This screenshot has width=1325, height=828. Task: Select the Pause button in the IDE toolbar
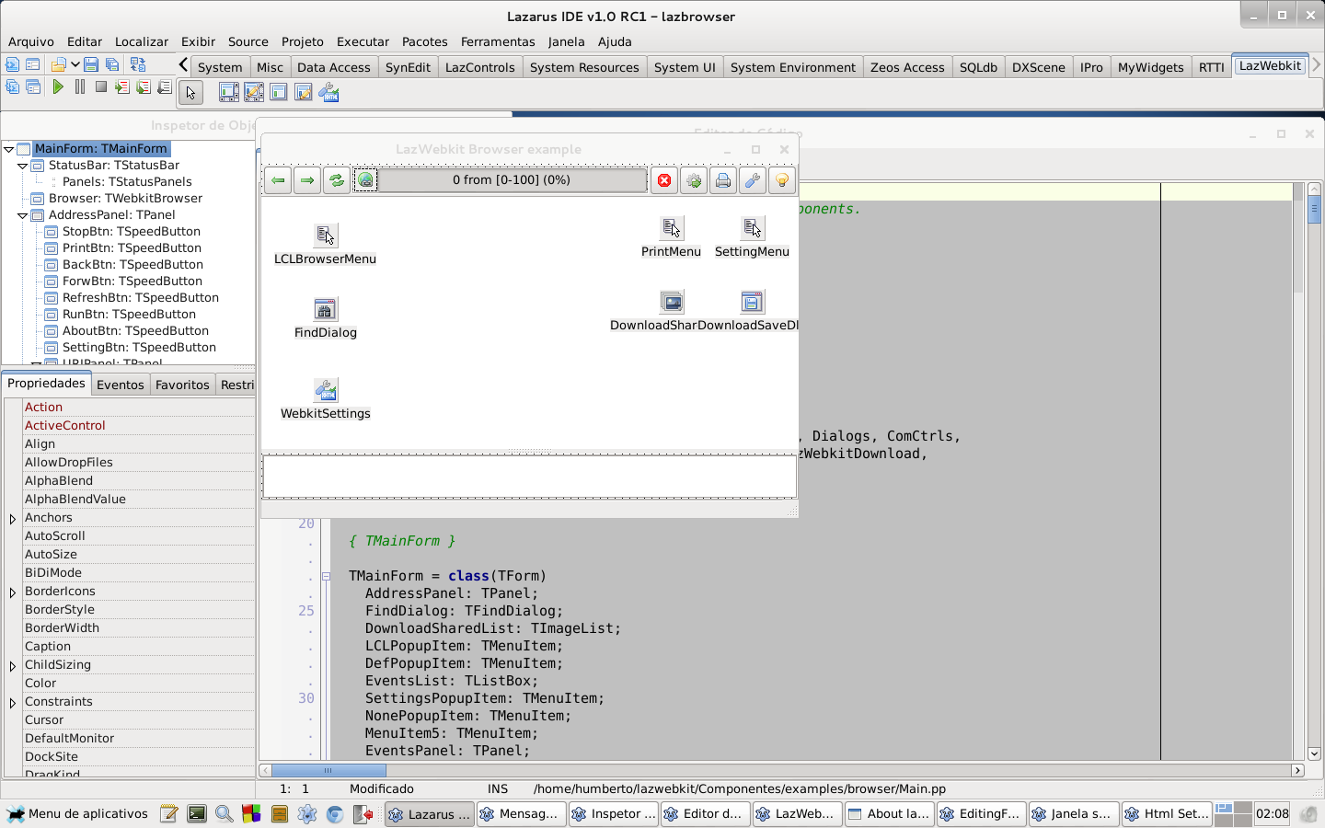pyautogui.click(x=79, y=86)
